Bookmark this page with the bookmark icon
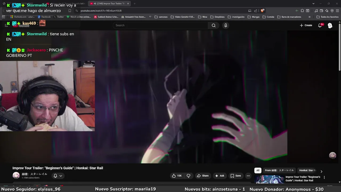The width and height of the screenshot is (341, 192). (70, 11)
